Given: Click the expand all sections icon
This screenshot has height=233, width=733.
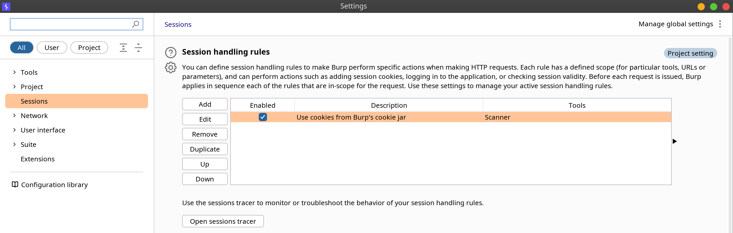Looking at the screenshot, I should click(123, 47).
